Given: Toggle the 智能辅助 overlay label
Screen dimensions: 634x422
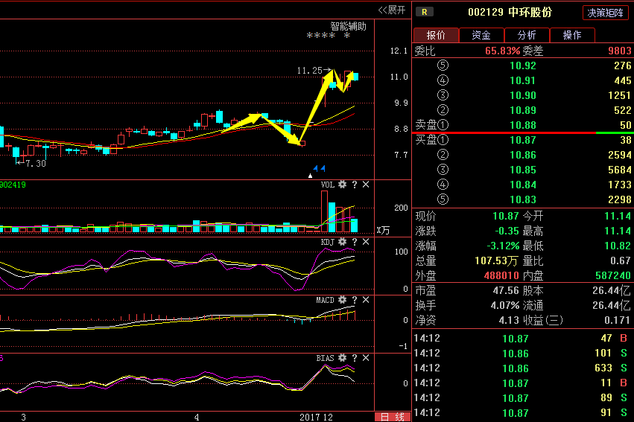Looking at the screenshot, I should [349, 26].
